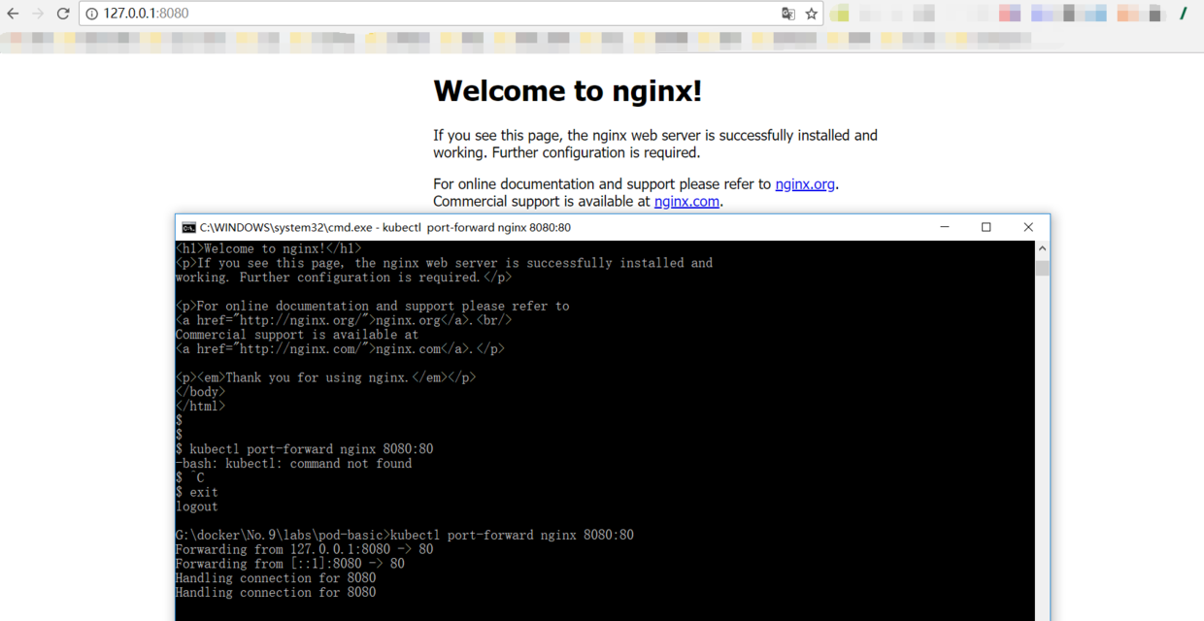Go forward in the browser
The image size is (1204, 621).
[x=38, y=14]
